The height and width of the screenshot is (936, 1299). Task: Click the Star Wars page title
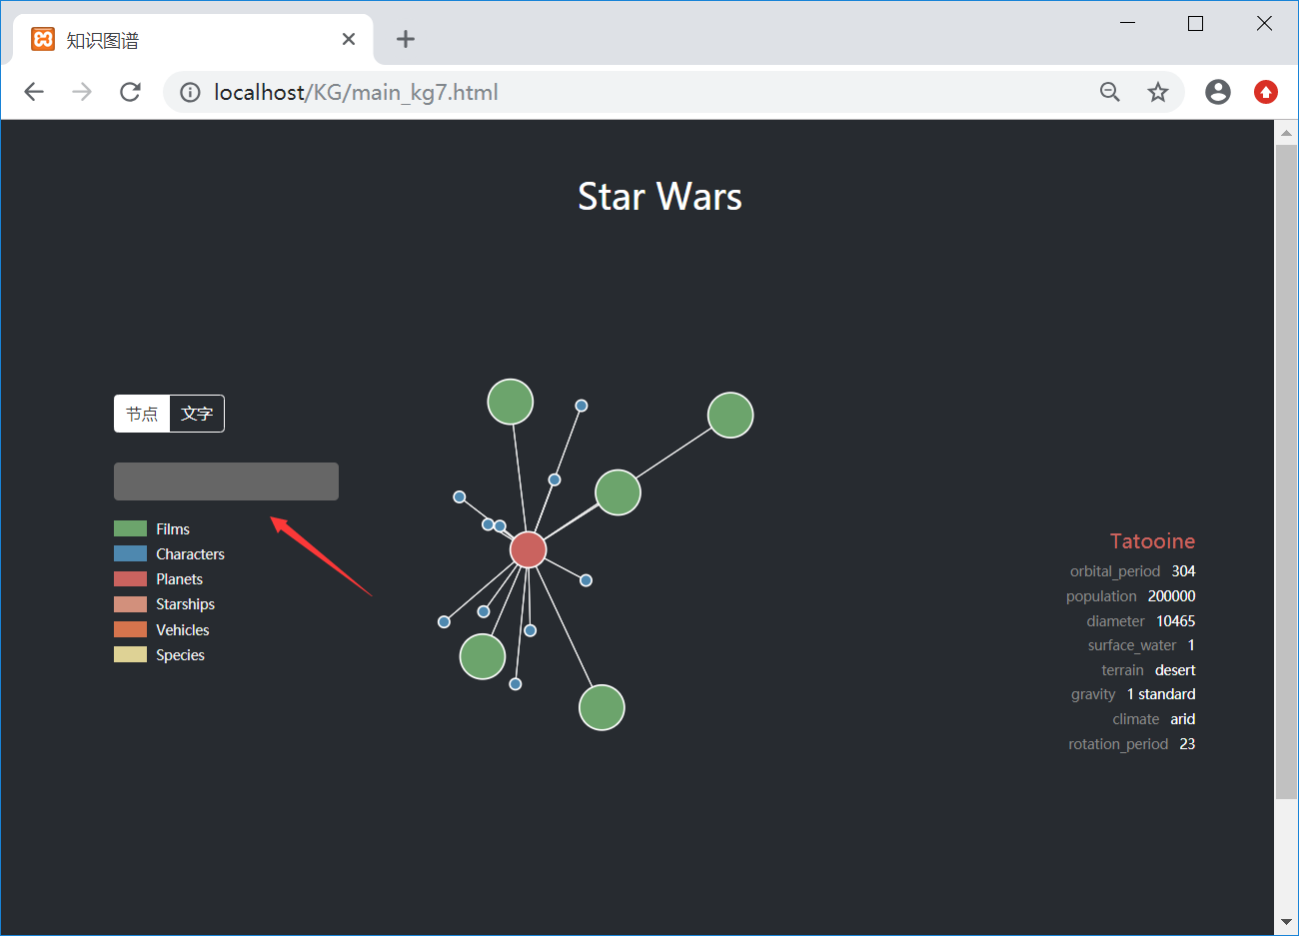coord(659,197)
